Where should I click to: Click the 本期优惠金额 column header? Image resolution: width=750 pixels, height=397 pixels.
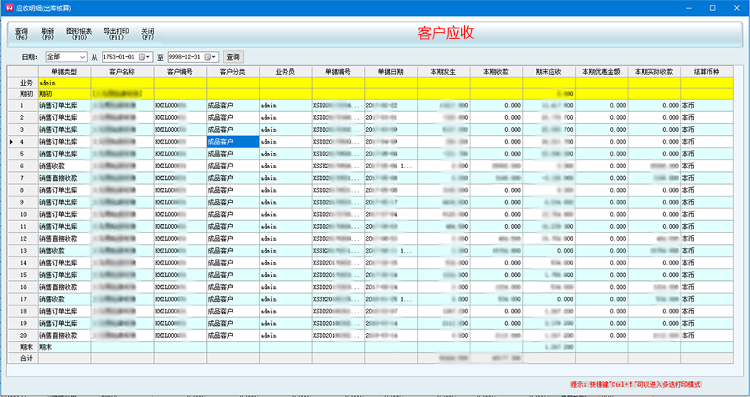(602, 71)
